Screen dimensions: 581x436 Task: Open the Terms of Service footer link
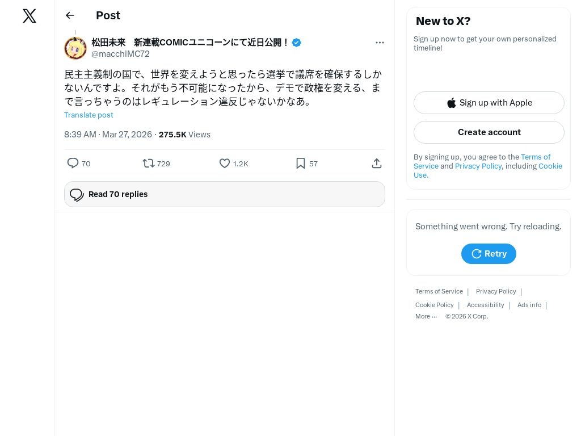pos(439,291)
